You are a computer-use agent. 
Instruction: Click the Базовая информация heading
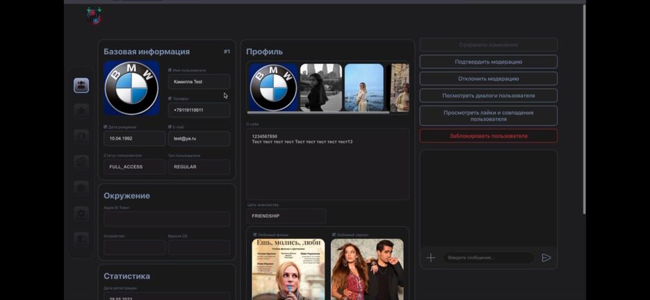(147, 52)
